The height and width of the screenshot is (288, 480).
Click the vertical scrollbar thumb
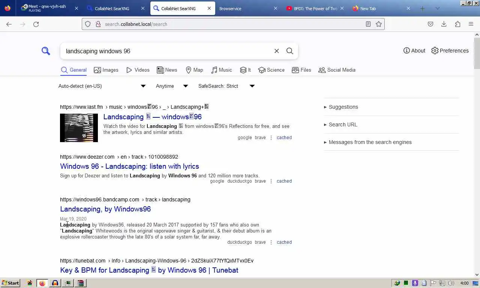(477, 53)
